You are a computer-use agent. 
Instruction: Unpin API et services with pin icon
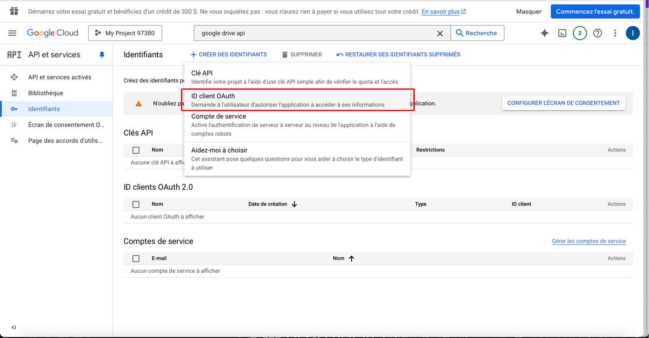102,55
